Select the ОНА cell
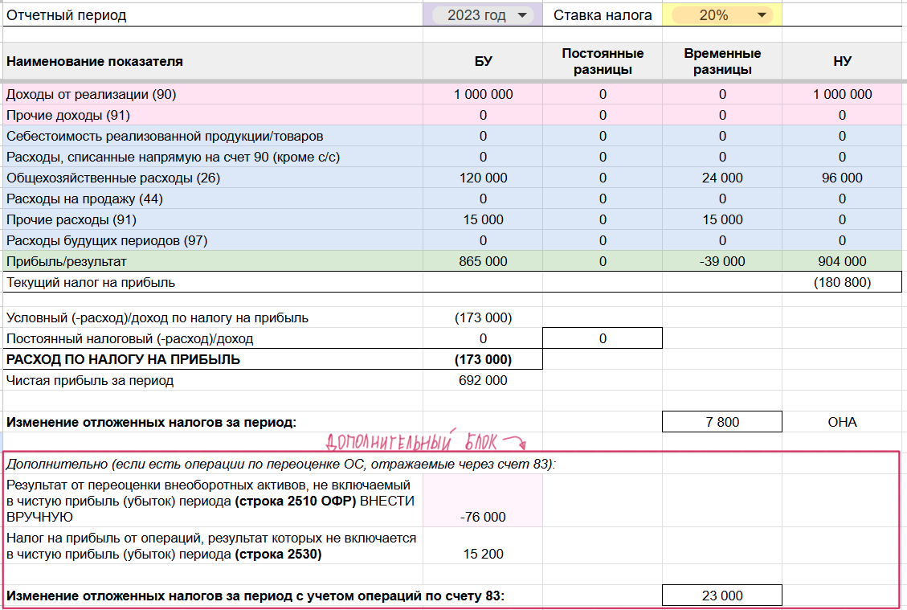Viewport: 907px width, 610px height. pos(842,422)
